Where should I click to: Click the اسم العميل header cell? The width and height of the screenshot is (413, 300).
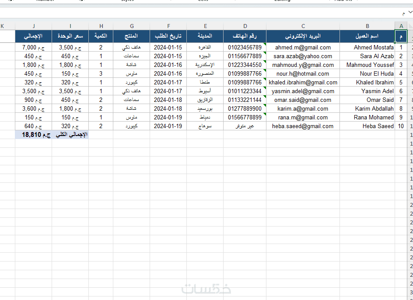click(367, 36)
